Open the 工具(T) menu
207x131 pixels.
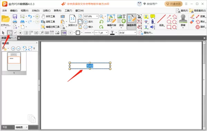point(68,11)
